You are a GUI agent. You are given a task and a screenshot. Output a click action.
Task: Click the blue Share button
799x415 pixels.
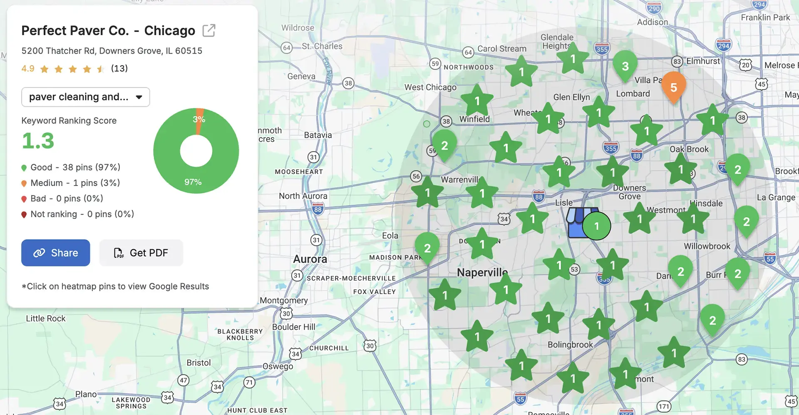[56, 253]
